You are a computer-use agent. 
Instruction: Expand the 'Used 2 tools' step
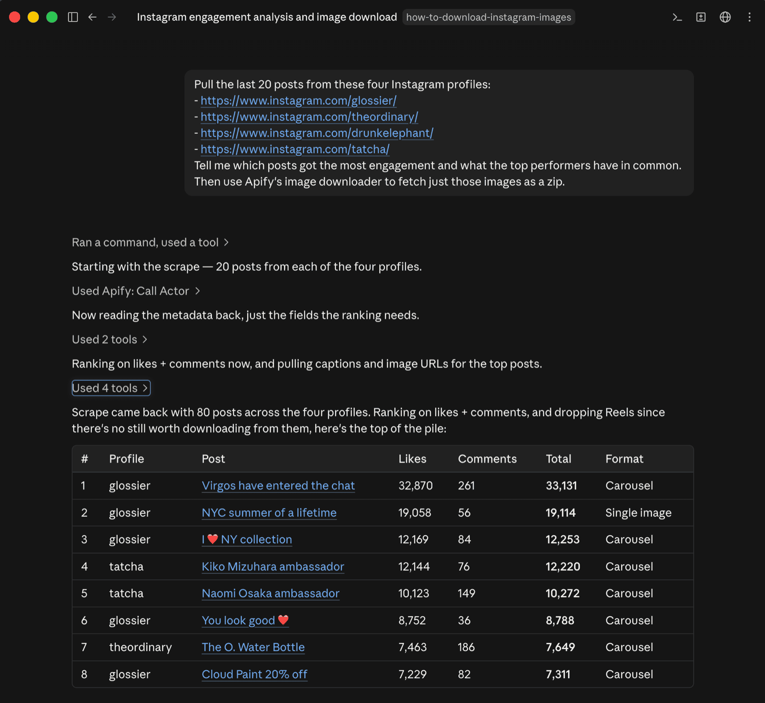[x=109, y=339]
